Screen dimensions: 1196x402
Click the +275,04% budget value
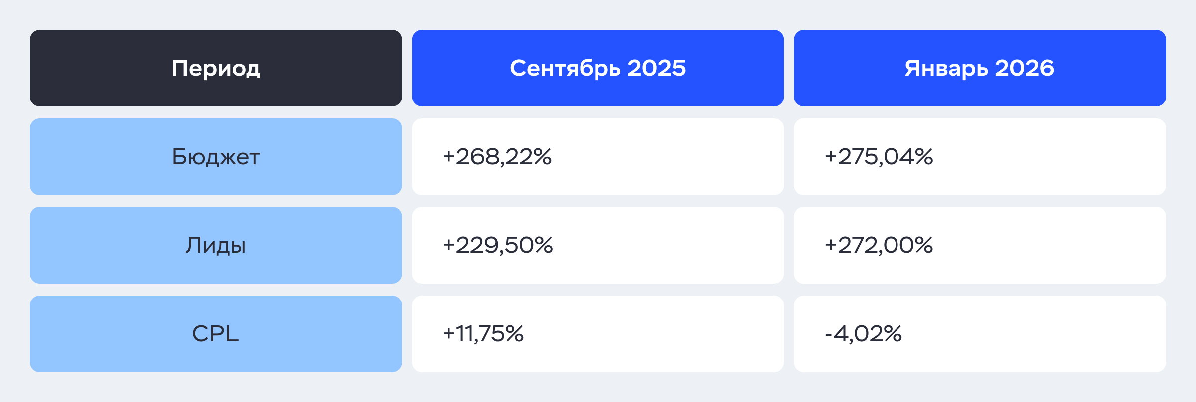pos(879,157)
